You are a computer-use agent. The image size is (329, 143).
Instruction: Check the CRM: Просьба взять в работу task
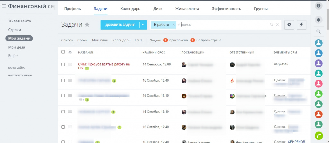point(63,64)
